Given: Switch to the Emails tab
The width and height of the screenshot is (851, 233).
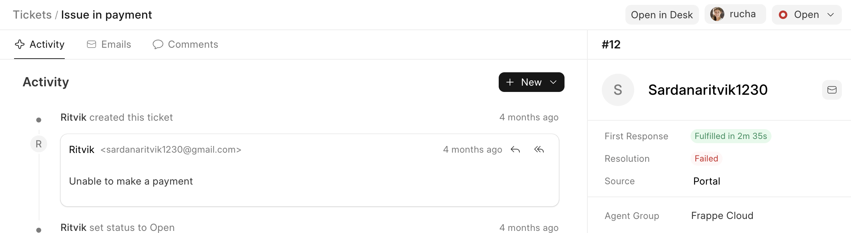Looking at the screenshot, I should (109, 45).
